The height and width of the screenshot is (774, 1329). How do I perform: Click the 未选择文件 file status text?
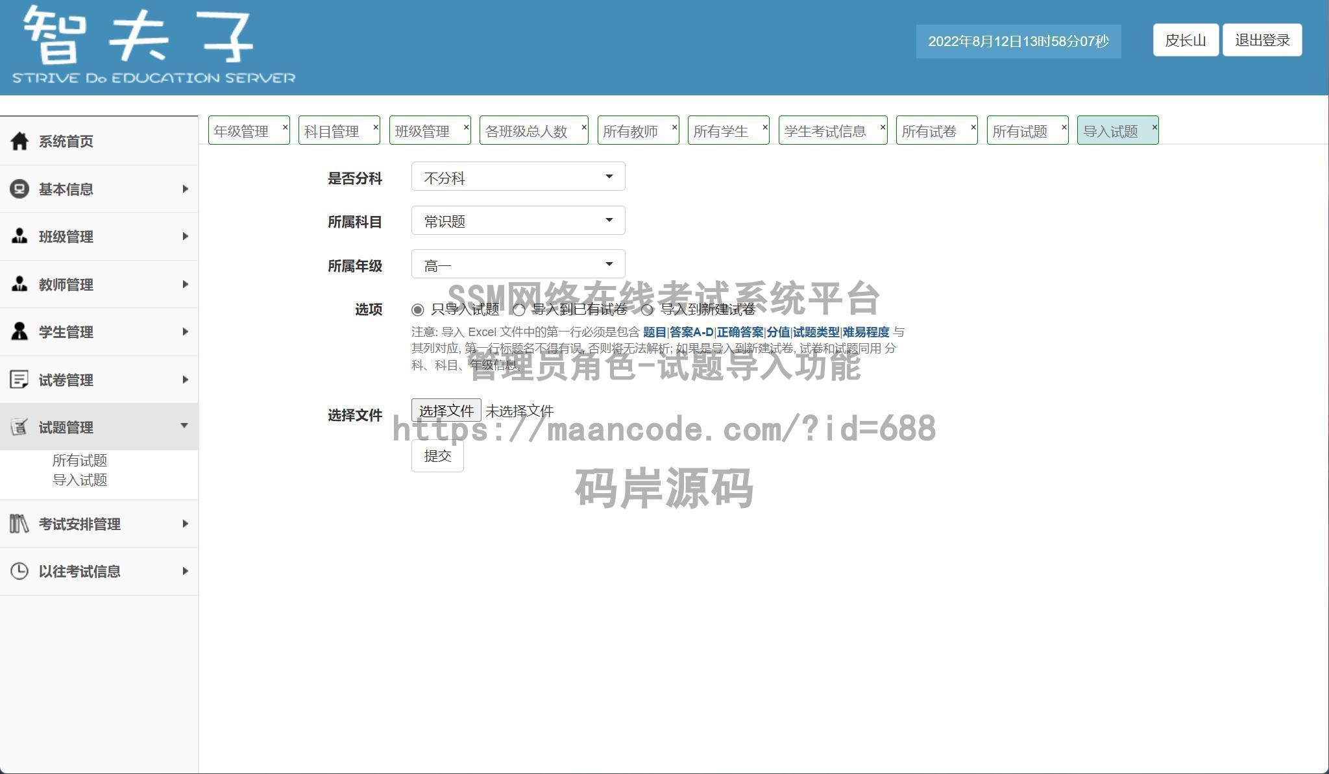click(x=519, y=411)
